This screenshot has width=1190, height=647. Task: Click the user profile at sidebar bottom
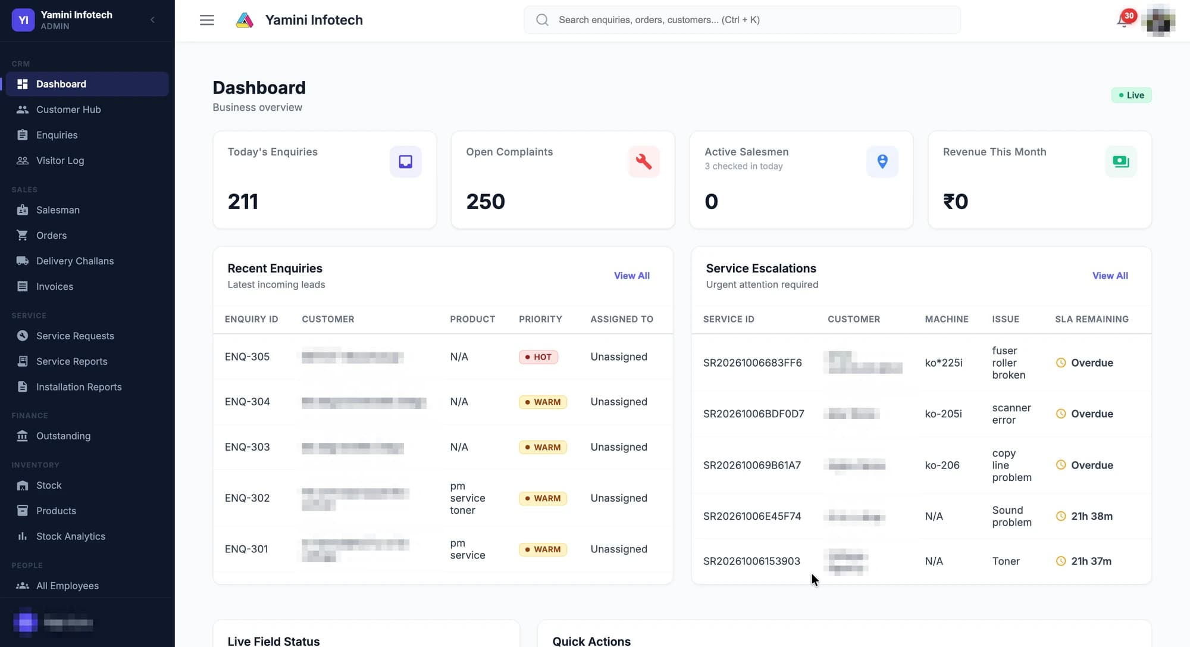click(x=54, y=623)
